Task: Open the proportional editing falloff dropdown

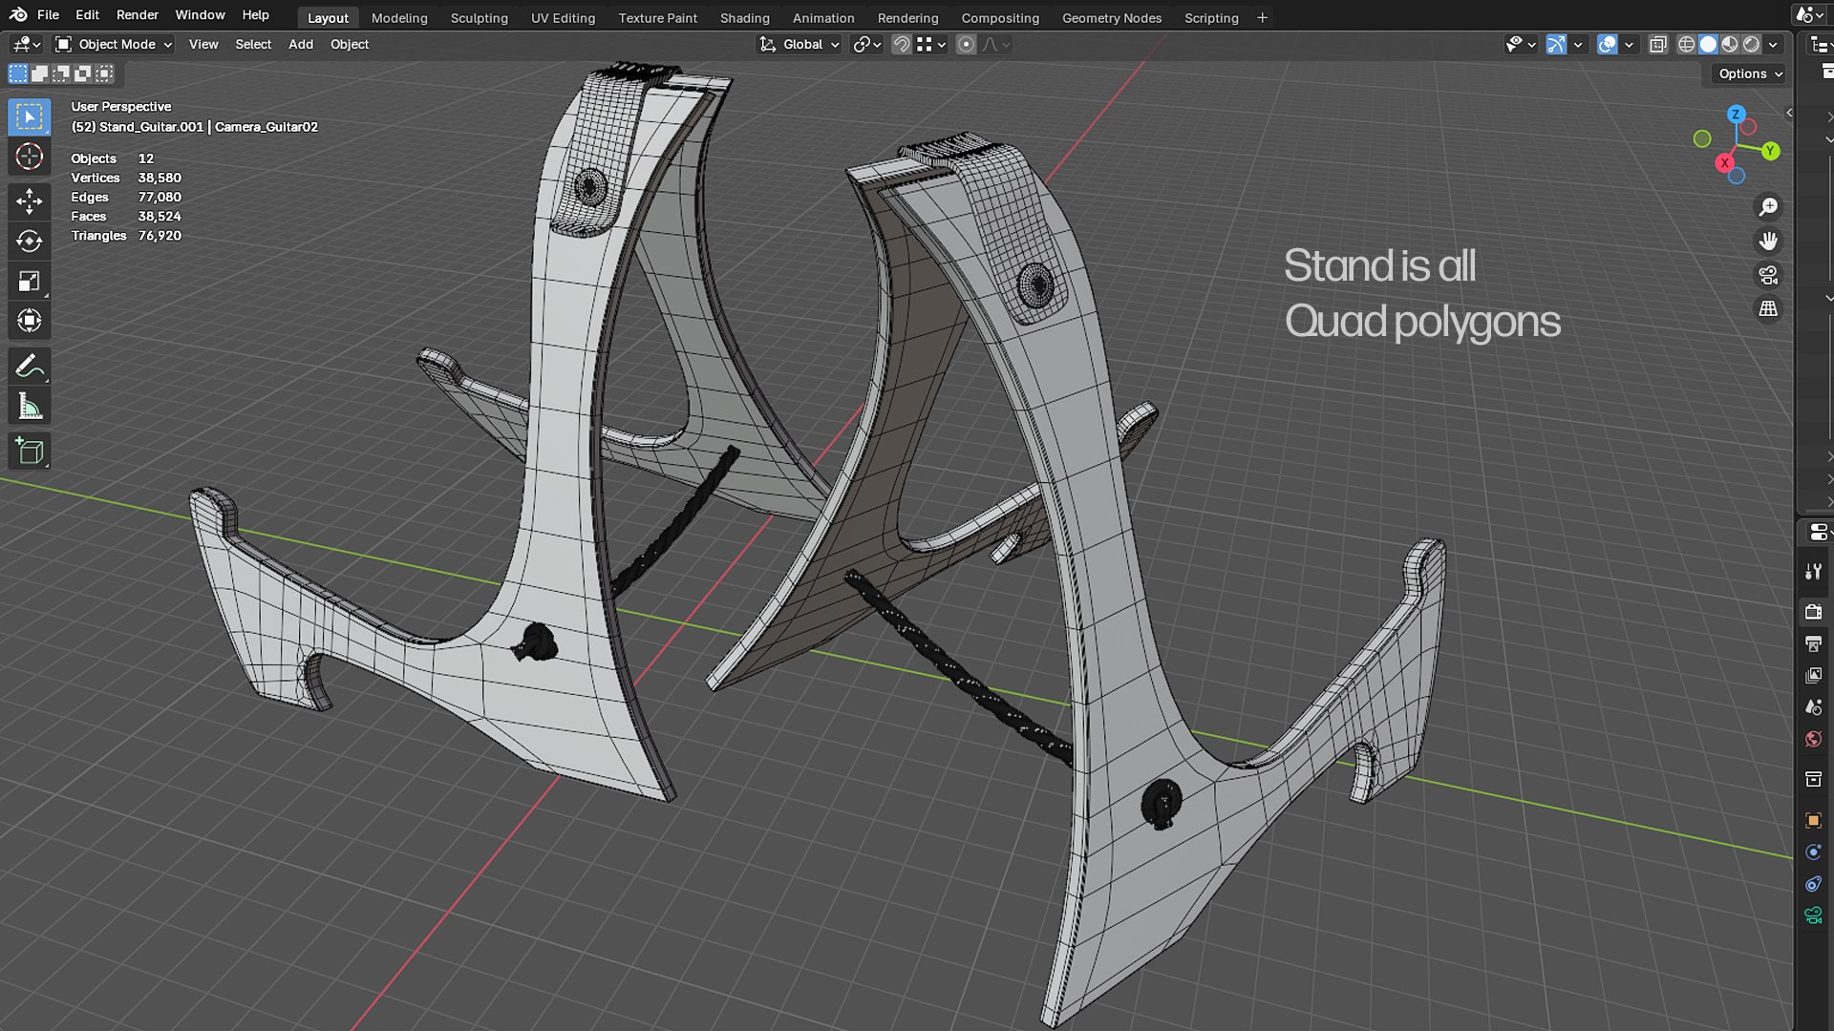Action: [x=995, y=44]
